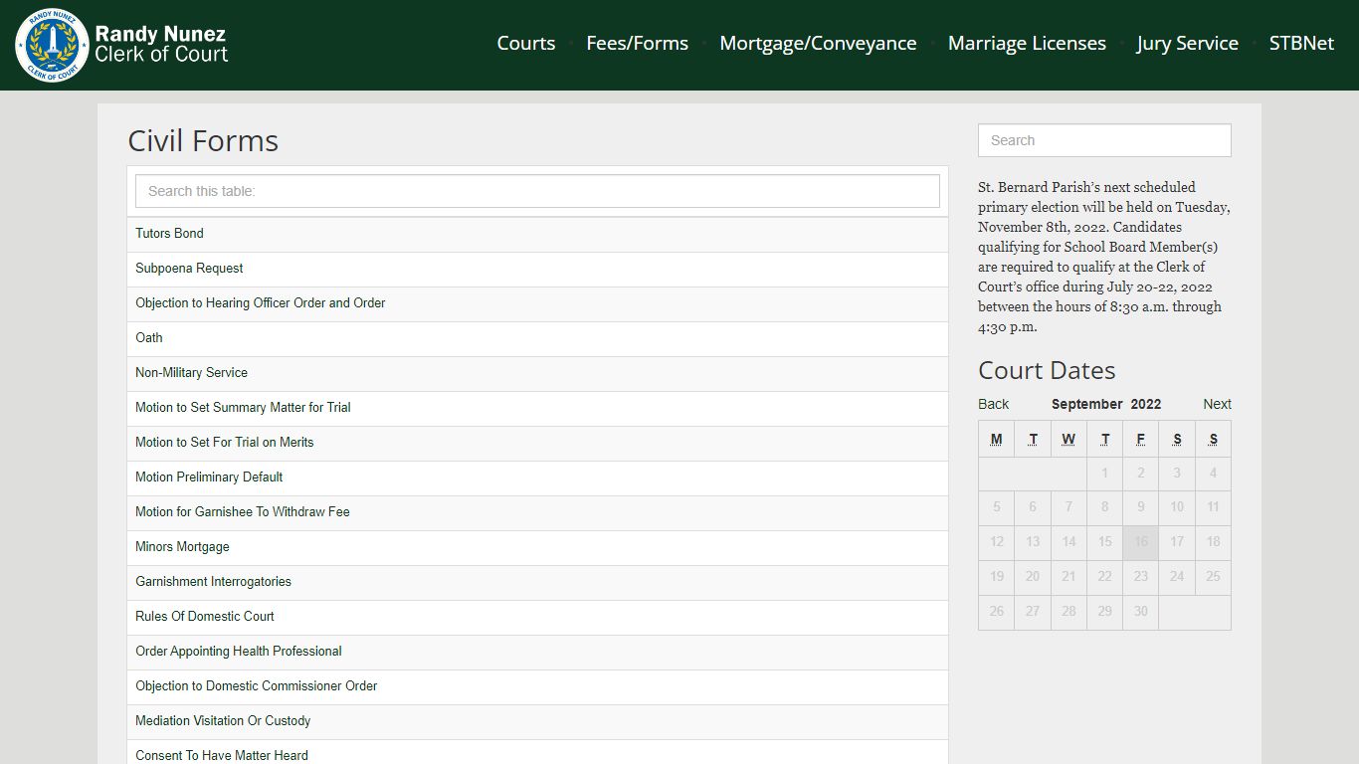The image size is (1359, 764).
Task: Open the Minors Mortgage form
Action: (182, 547)
